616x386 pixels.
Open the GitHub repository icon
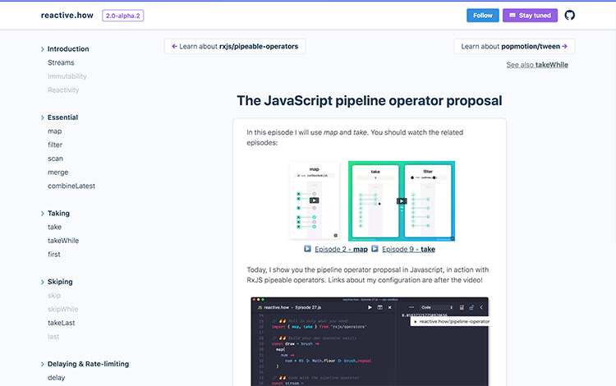(570, 16)
